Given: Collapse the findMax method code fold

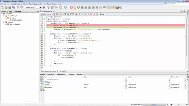Looking at the screenshot, I should pos(45,49).
